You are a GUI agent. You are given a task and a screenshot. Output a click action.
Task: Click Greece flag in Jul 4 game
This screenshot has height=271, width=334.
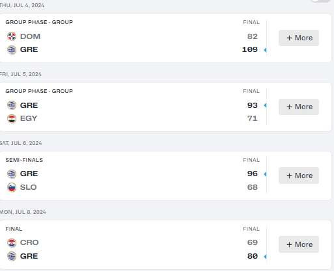12,50
